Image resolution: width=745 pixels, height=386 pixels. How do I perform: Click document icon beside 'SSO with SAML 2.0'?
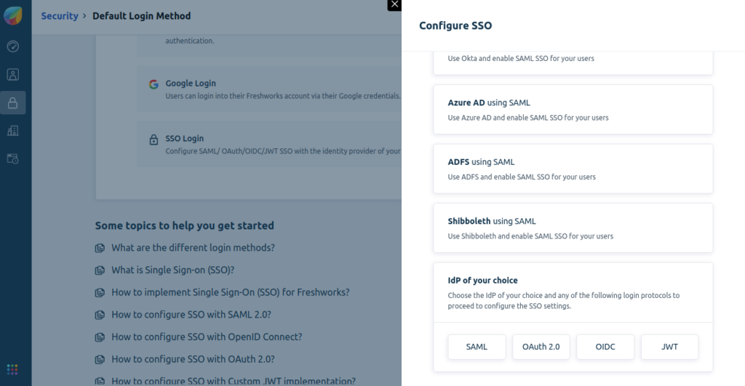pos(100,315)
